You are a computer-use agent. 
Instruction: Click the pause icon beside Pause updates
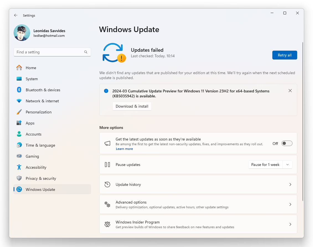coord(107,165)
